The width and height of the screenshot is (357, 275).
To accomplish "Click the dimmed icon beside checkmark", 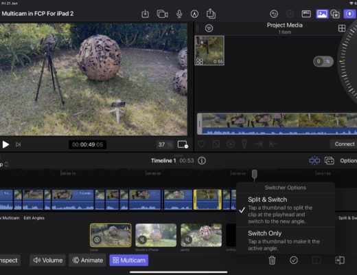I will pyautogui.click(x=316, y=261).
